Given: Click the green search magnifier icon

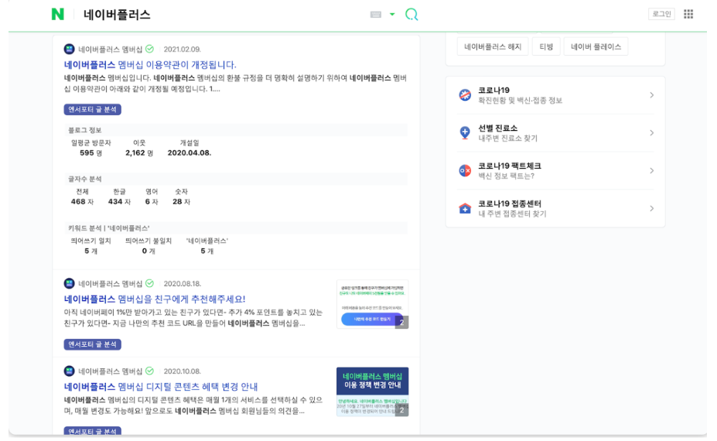Looking at the screenshot, I should (x=411, y=14).
